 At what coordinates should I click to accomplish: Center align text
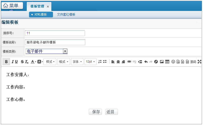118,62
